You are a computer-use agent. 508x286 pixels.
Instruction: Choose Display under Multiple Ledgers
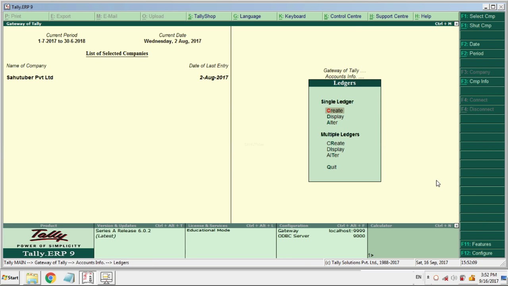point(335,149)
